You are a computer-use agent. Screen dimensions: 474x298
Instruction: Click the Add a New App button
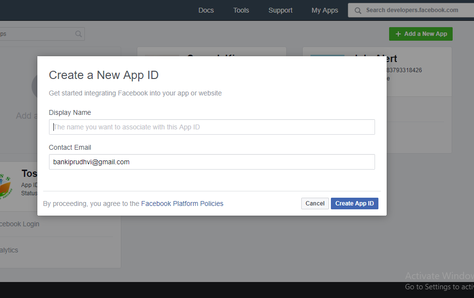click(421, 34)
